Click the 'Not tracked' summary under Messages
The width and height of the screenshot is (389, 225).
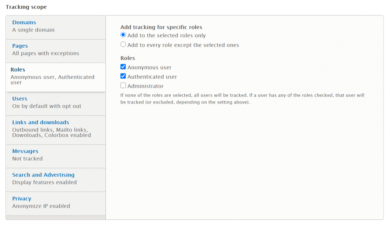pos(27,159)
